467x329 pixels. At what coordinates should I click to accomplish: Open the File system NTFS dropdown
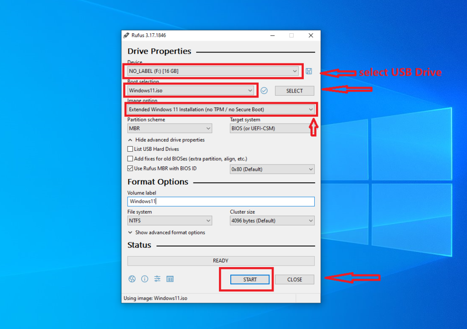169,221
